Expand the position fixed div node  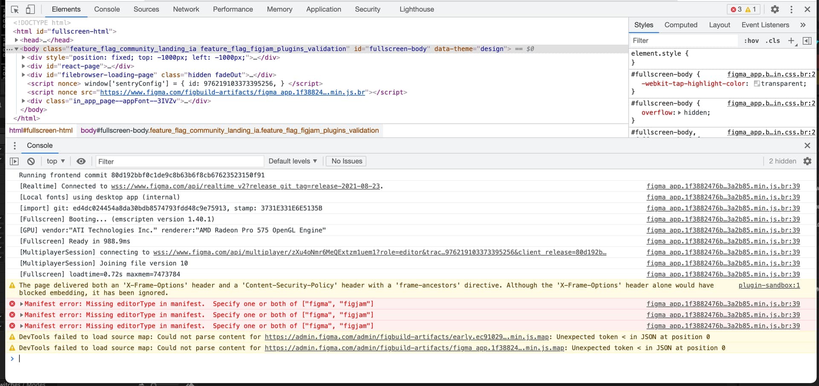point(24,58)
